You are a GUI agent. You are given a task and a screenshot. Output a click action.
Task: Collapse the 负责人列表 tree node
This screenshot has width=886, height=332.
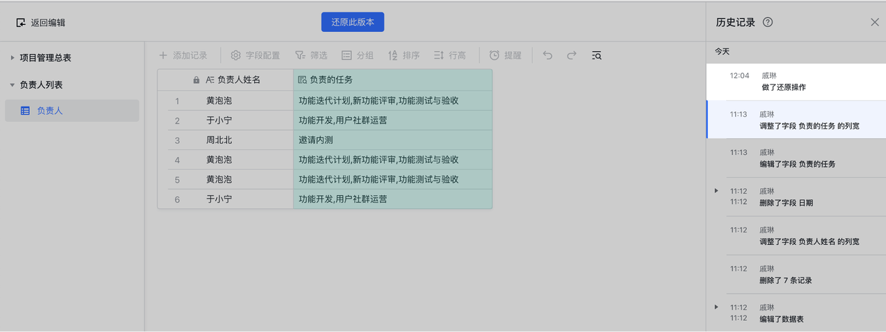coord(12,85)
